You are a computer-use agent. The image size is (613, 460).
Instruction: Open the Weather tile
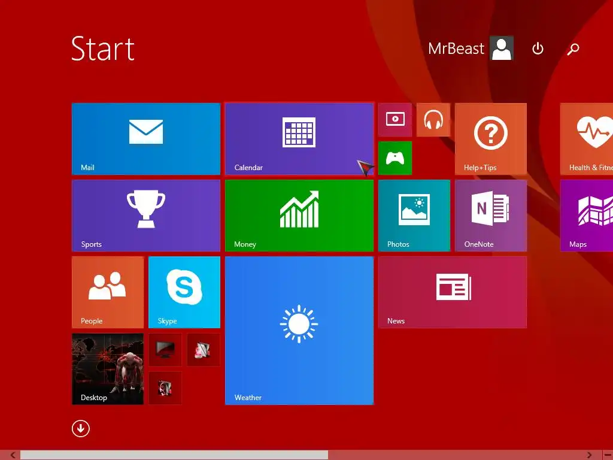coord(299,331)
